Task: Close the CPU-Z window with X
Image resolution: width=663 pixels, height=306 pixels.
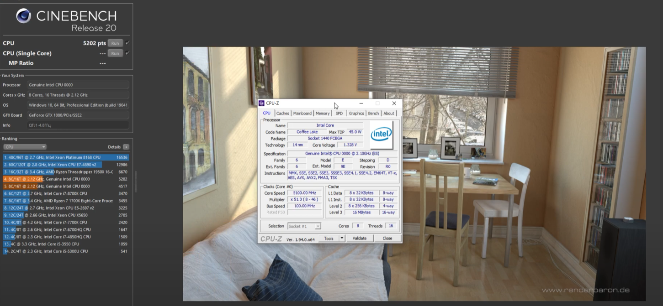Action: pos(394,104)
